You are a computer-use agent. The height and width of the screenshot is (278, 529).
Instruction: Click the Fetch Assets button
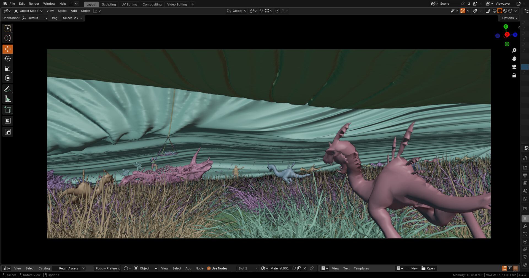[x=69, y=268]
